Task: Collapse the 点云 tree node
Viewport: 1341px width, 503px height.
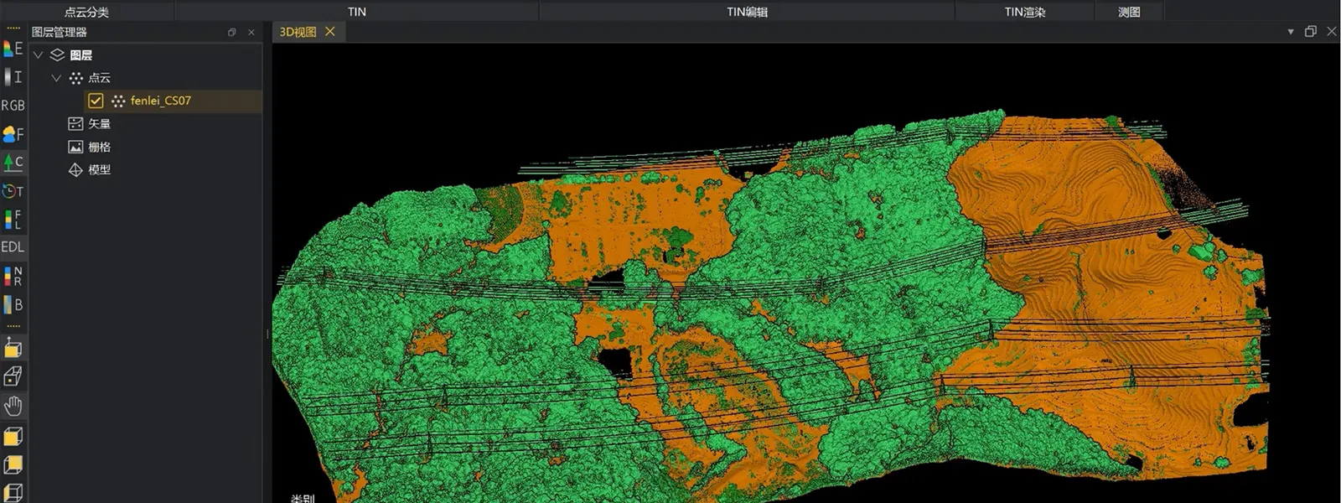Action: tap(57, 78)
